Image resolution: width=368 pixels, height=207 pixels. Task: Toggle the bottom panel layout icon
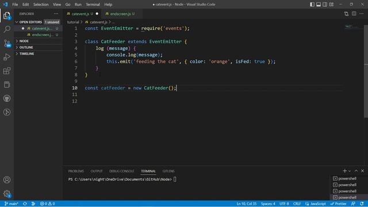319,5
